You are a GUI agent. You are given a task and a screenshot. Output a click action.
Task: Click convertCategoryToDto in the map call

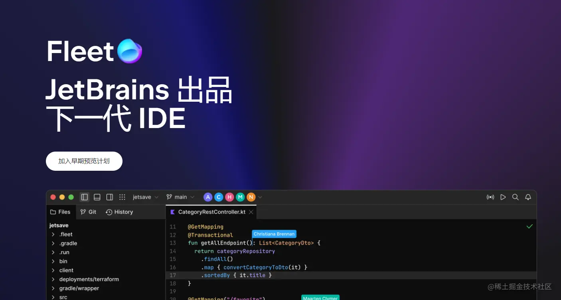pyautogui.click(x=256, y=267)
